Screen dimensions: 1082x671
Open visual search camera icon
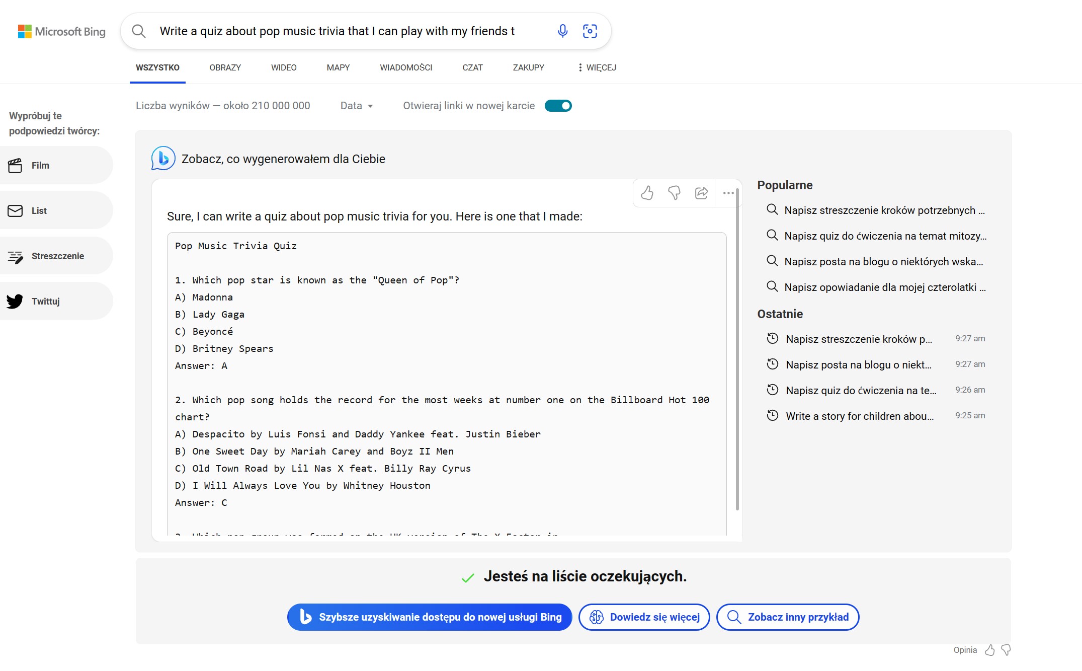[590, 31]
